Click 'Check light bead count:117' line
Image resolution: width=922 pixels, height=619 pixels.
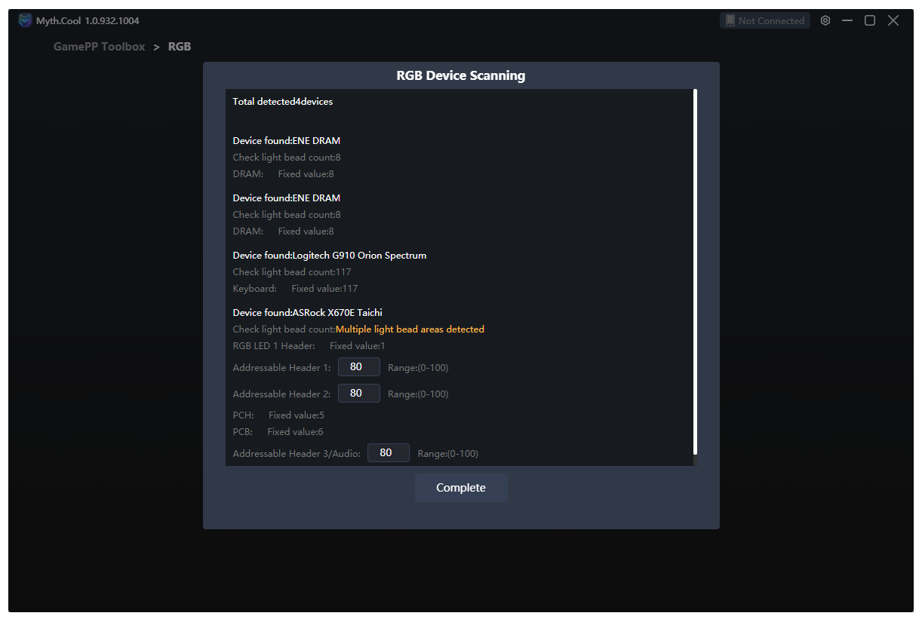292,272
